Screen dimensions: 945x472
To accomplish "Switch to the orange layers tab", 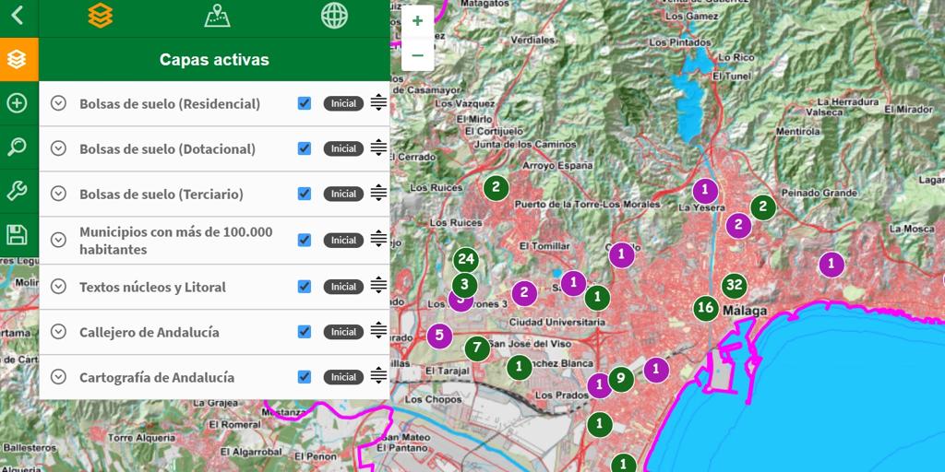I will 100,16.
